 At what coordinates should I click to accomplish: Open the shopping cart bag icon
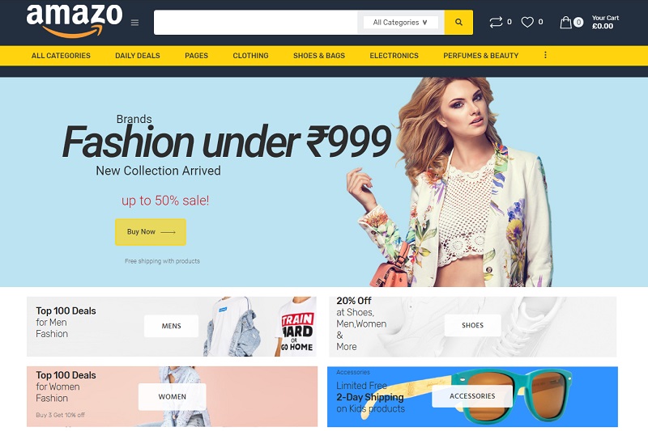(565, 23)
